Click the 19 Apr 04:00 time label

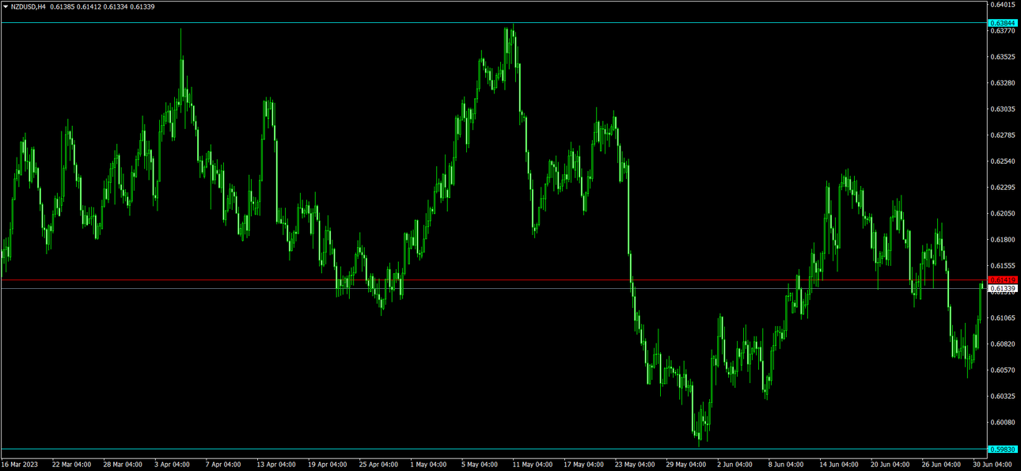(327, 465)
